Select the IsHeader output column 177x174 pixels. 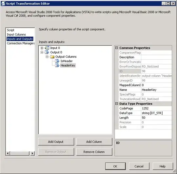coord(67,61)
